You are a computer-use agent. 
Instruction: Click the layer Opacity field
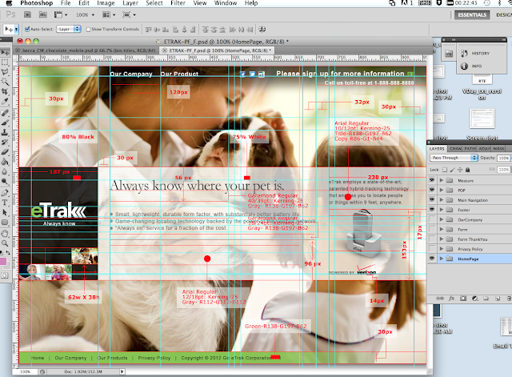tap(503, 158)
